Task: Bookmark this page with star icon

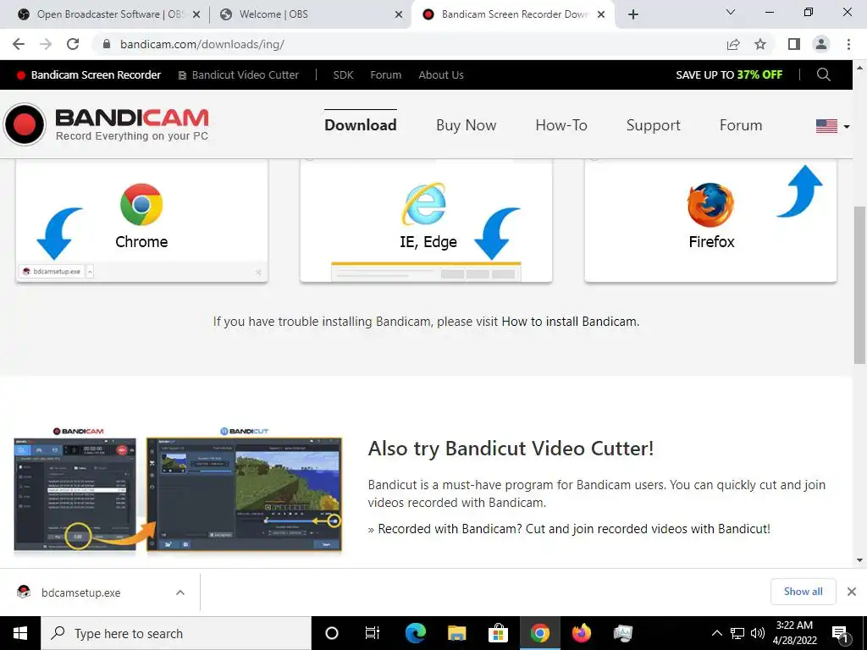Action: click(760, 44)
